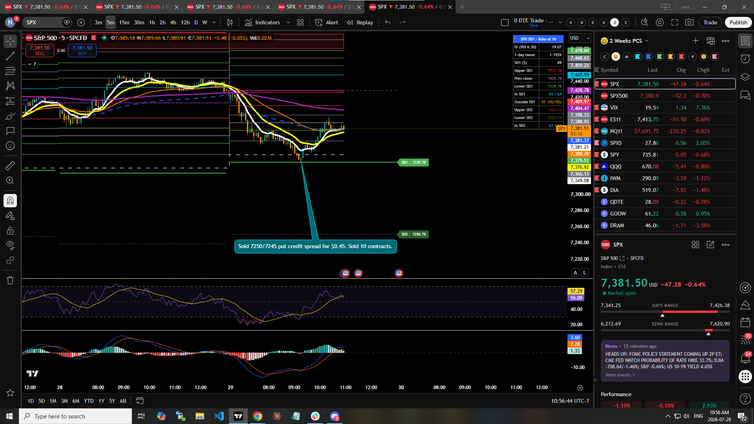Open the star favorites toolbar icon in left sidebar
This screenshot has width=754, height=424.
(x=10, y=393)
